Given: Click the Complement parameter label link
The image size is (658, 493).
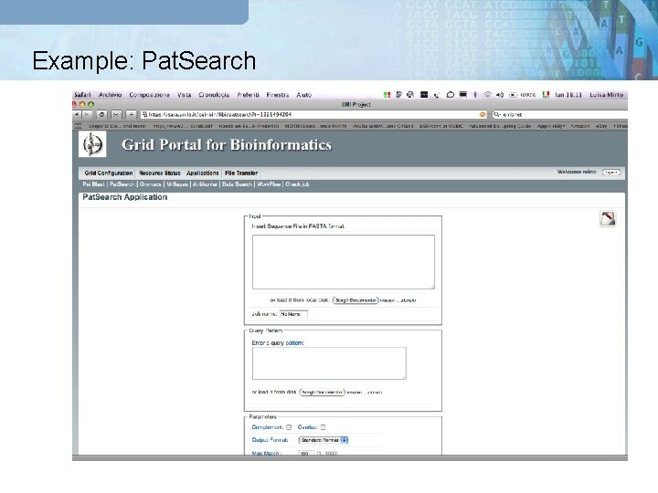Looking at the screenshot, I should click(267, 427).
